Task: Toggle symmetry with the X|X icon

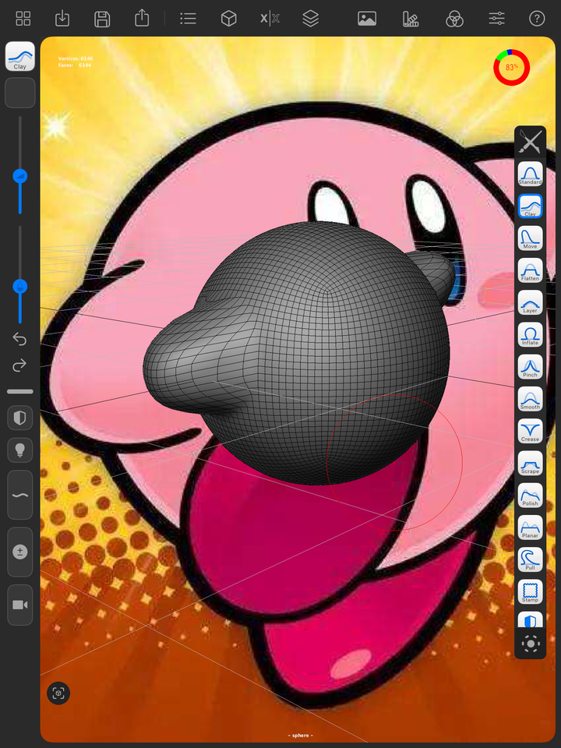Action: (270, 19)
